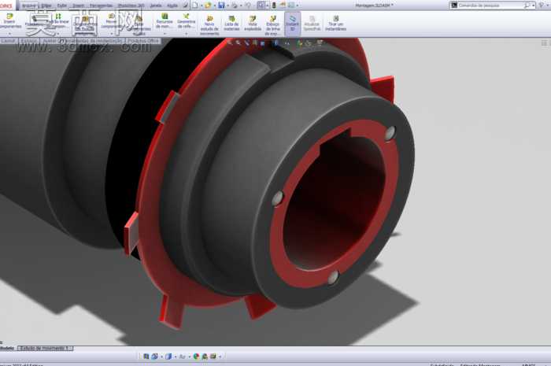This screenshot has width=551, height=366.
Task: Expand the Padrão linear dropdown arrow
Action: (58, 34)
